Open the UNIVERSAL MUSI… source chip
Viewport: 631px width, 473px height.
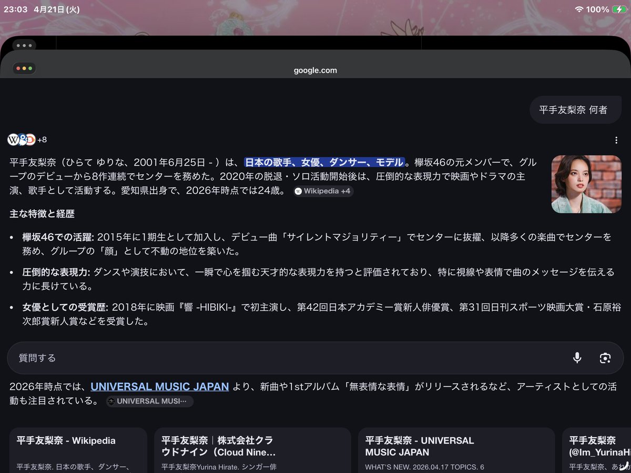point(150,401)
